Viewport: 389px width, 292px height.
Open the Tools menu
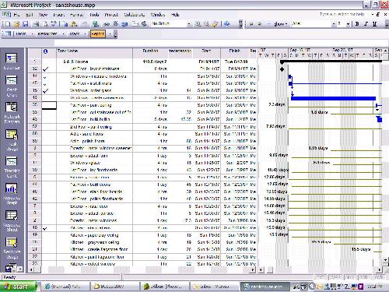pyautogui.click(x=94, y=15)
